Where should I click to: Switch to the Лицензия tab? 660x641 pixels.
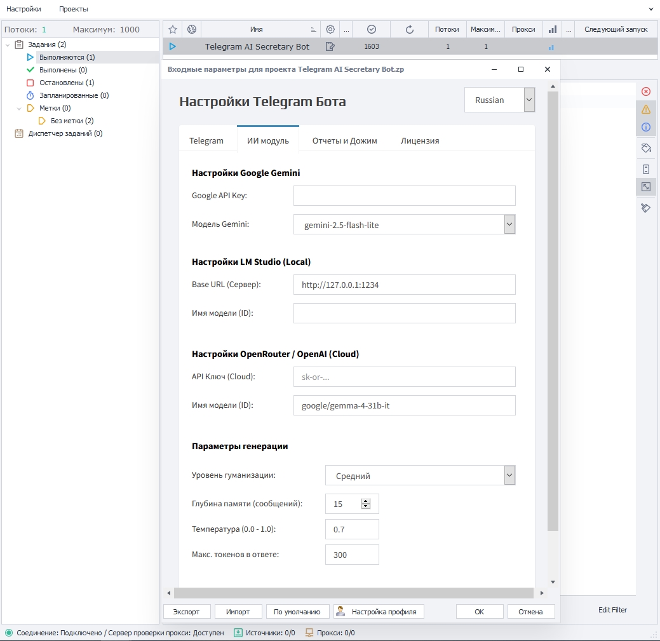pos(420,140)
